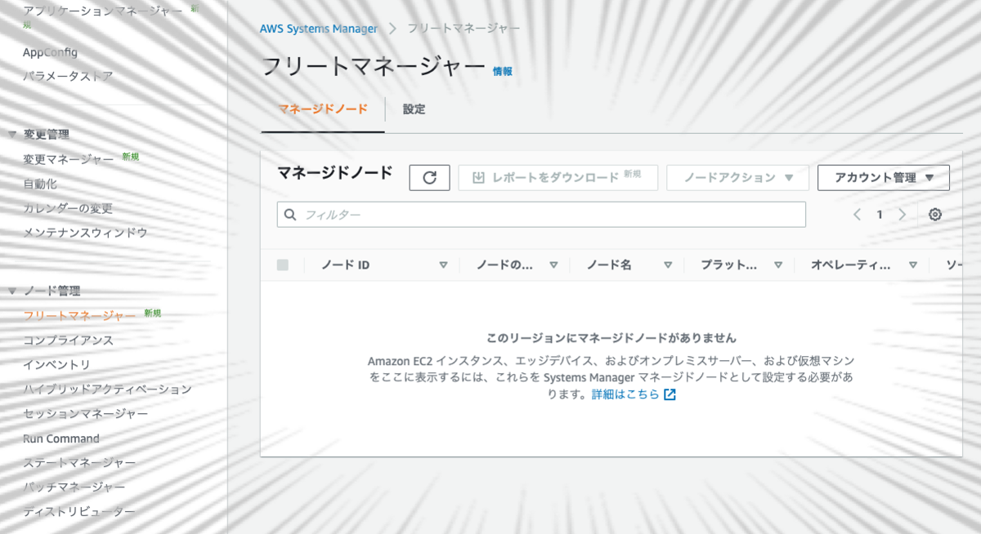Open ステートマネージャー in sidebar
The width and height of the screenshot is (981, 534).
point(79,463)
